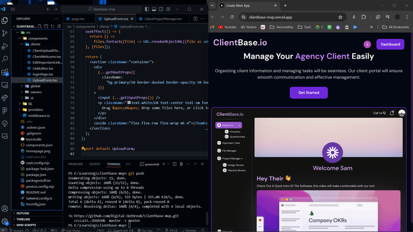
Task: Open the PROBLEMS panel tab
Action: [x=76, y=164]
